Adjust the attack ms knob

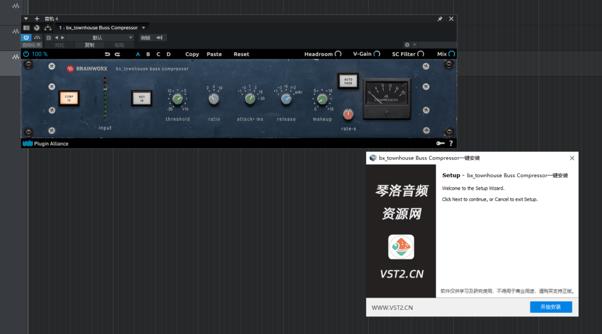pyautogui.click(x=250, y=99)
